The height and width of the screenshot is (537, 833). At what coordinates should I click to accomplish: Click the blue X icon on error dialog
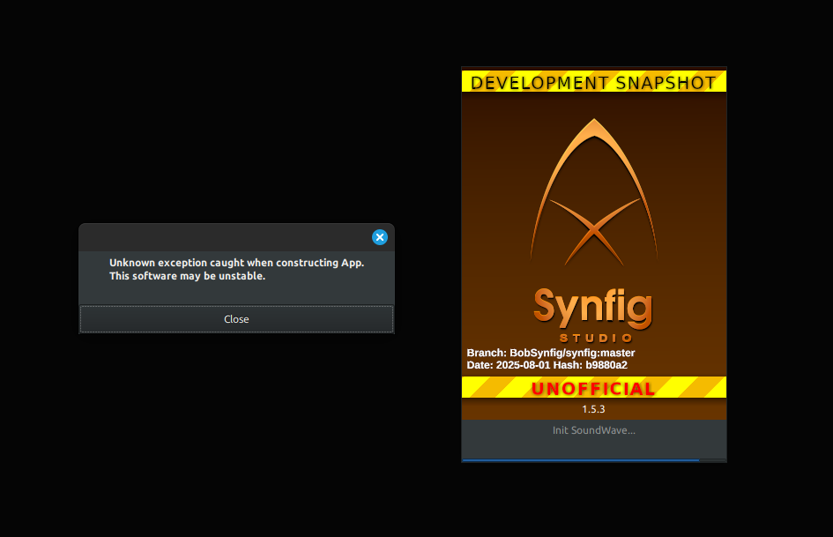point(379,237)
